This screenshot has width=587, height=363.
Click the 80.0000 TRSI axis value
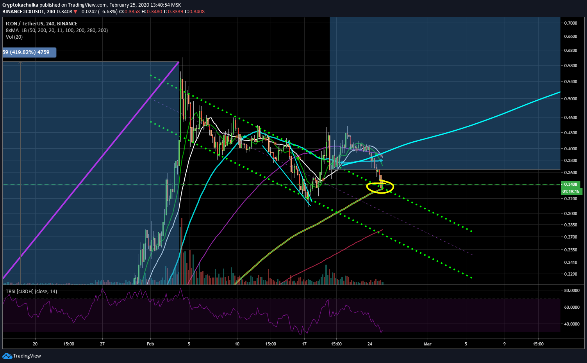point(572,290)
